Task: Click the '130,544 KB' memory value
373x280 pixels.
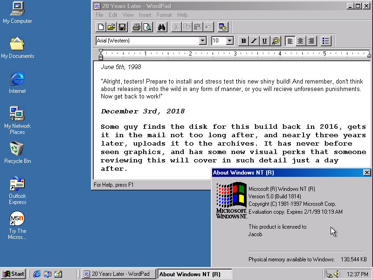Action: 354,259
